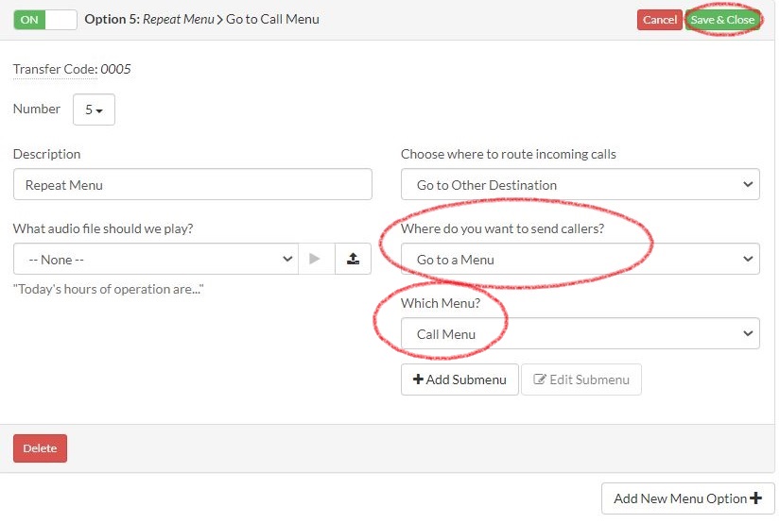The width and height of the screenshot is (780, 523).
Task: Click the plus icon on Add New Menu Option
Action: 755,498
